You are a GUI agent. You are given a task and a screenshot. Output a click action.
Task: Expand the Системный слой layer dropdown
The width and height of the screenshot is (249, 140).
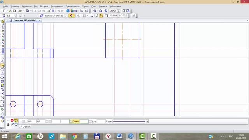[x=65, y=16]
